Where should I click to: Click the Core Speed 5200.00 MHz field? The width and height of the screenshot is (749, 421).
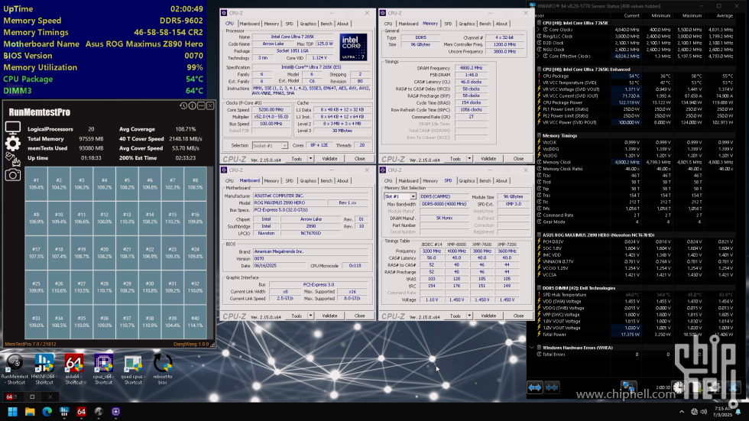click(x=271, y=110)
